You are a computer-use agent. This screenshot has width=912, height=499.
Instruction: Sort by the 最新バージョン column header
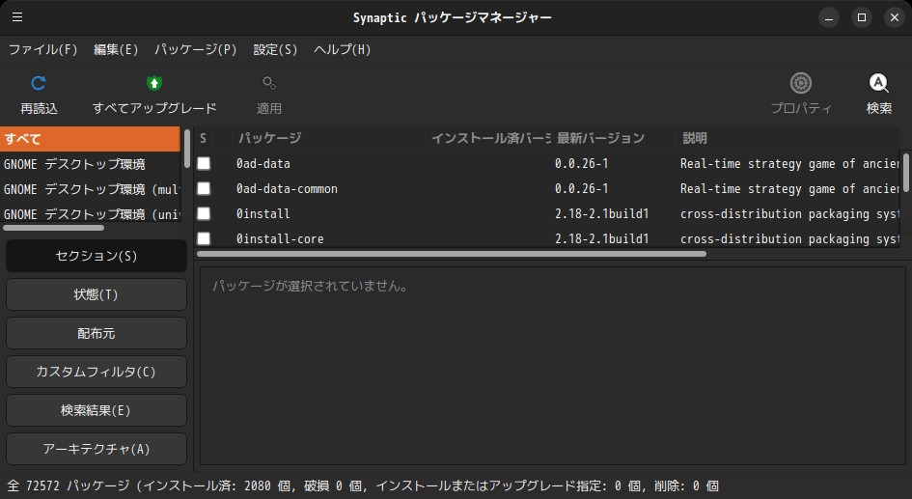click(613, 139)
